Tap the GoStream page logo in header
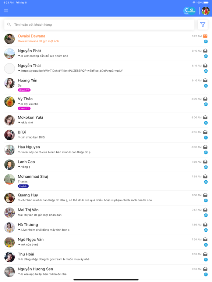212x282 pixels. tap(190, 11)
